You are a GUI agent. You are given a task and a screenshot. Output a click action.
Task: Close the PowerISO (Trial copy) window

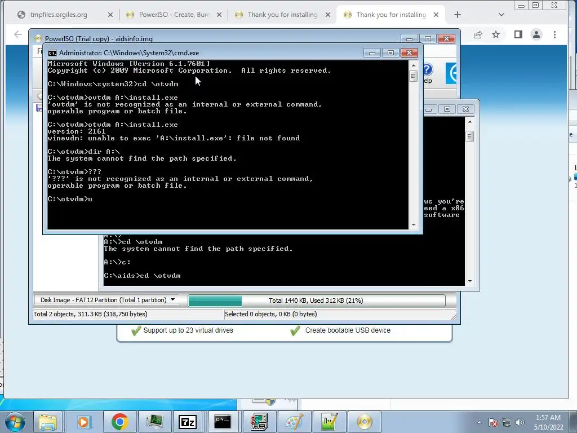coord(446,38)
